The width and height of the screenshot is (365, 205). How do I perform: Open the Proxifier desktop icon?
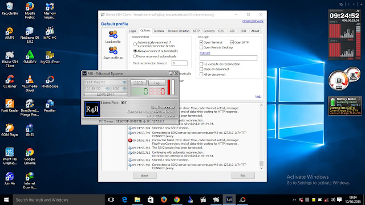point(50,106)
